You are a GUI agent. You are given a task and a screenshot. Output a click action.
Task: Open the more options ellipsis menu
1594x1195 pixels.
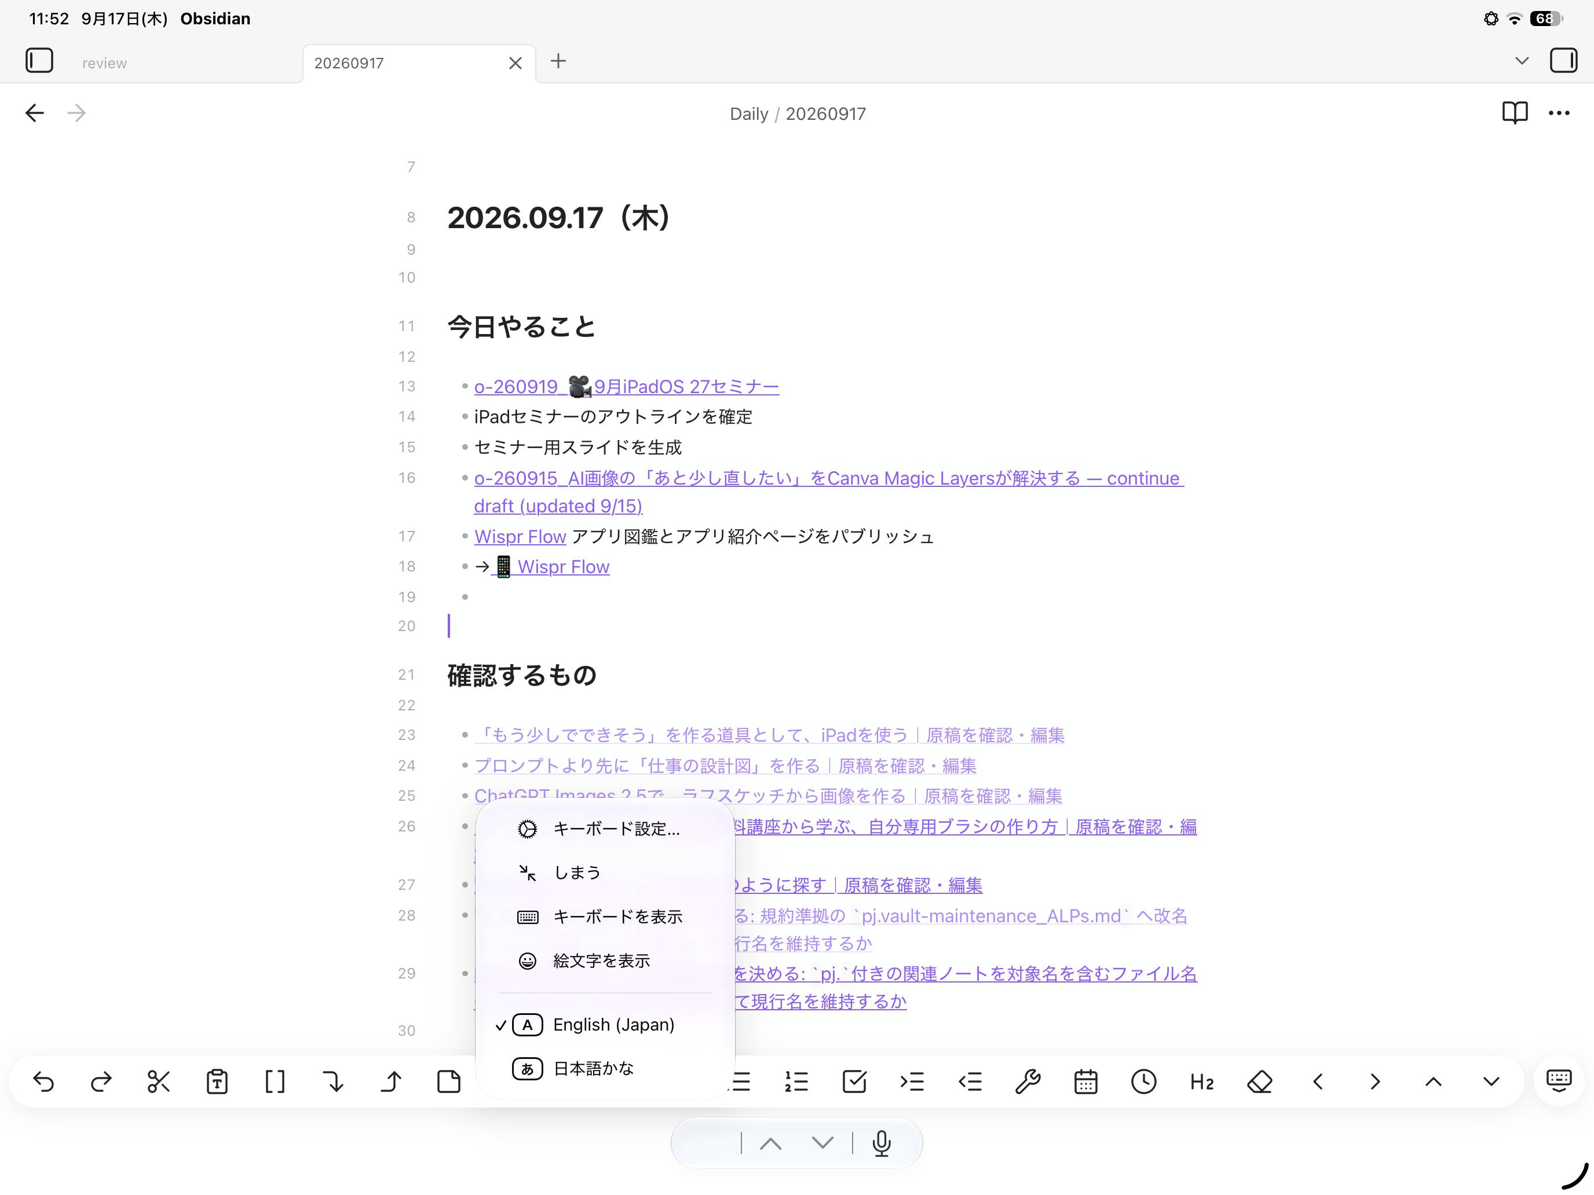tap(1559, 113)
